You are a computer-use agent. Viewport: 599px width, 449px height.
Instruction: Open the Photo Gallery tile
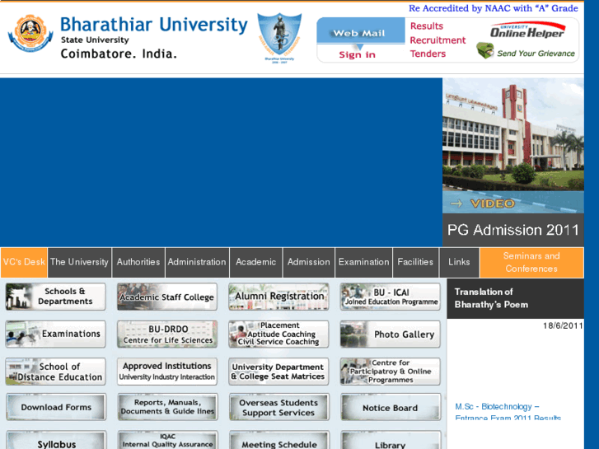click(390, 334)
